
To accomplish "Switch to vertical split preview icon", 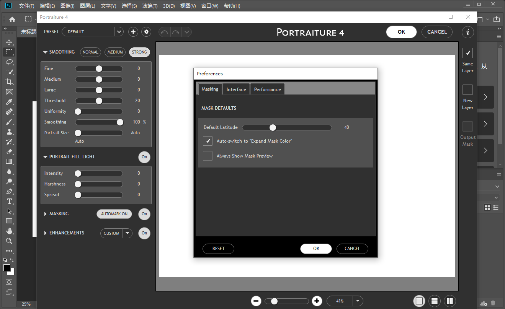I will click(449, 301).
